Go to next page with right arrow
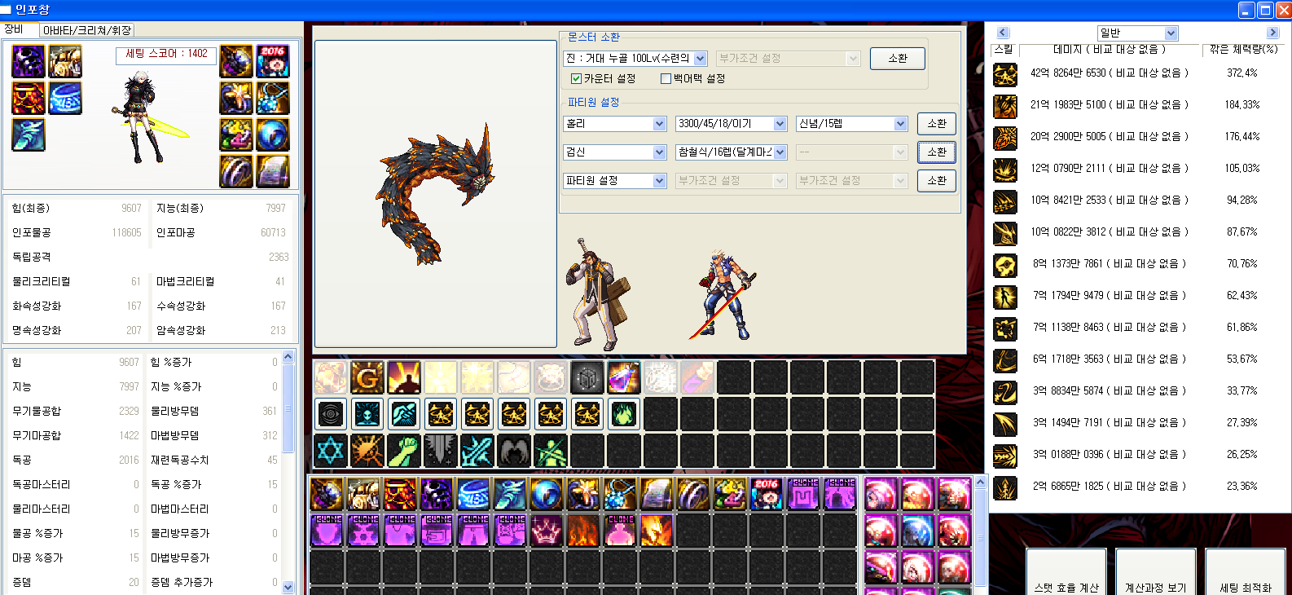 tap(1272, 33)
